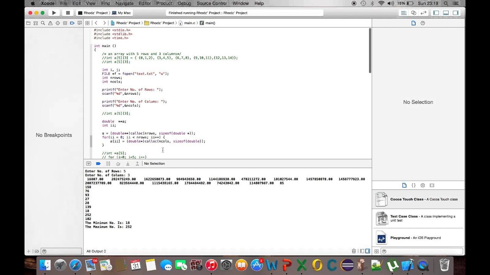Open Finder from the Dock
Screen dimensions: 490x275
[45, 265]
